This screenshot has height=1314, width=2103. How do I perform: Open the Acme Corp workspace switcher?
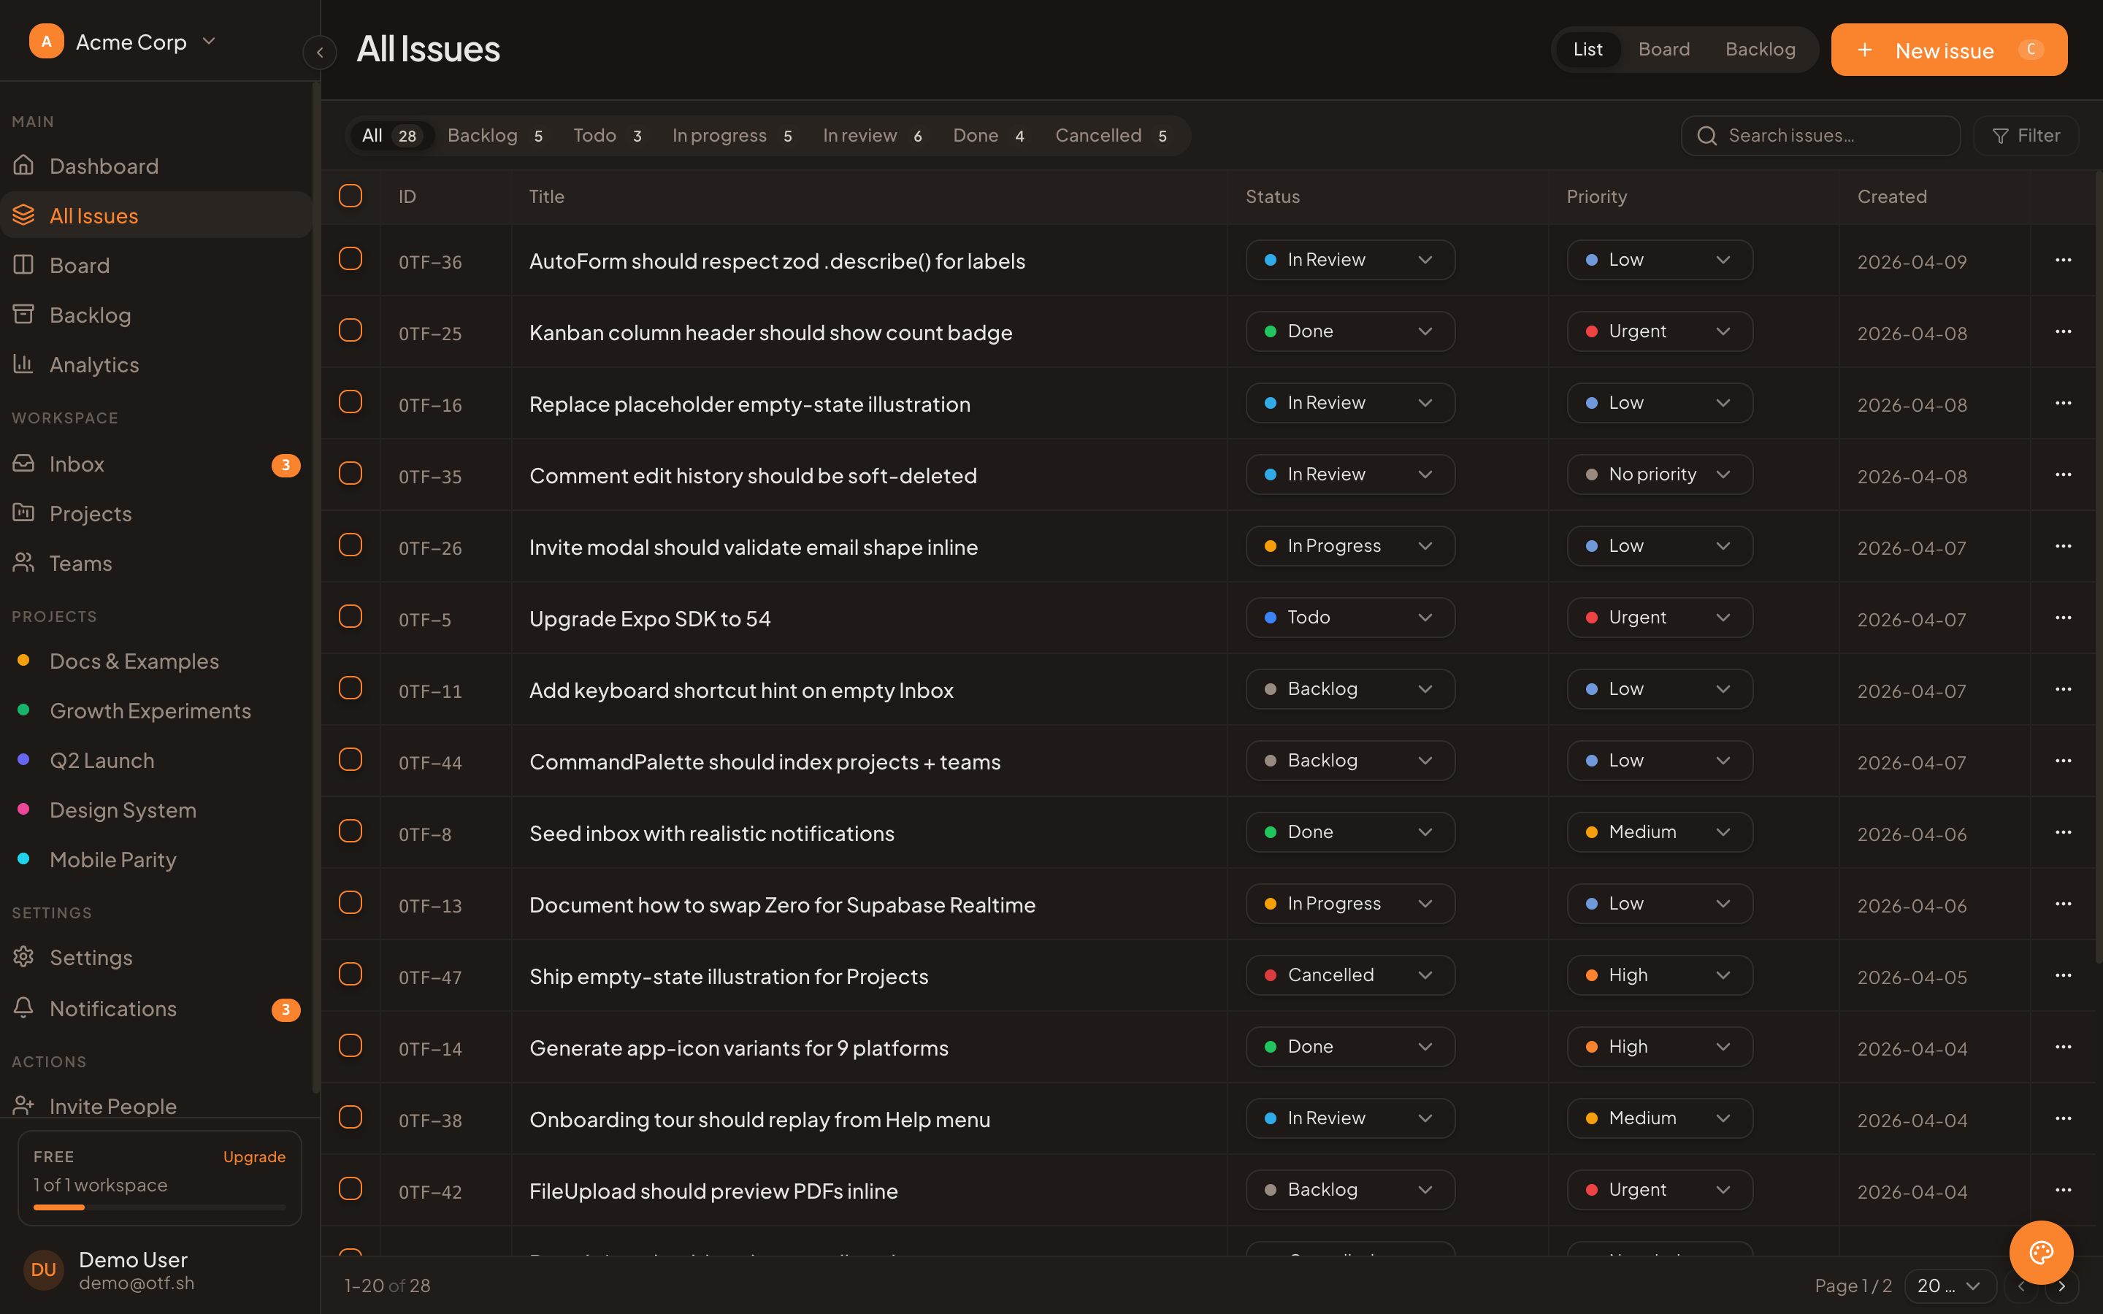click(x=123, y=41)
